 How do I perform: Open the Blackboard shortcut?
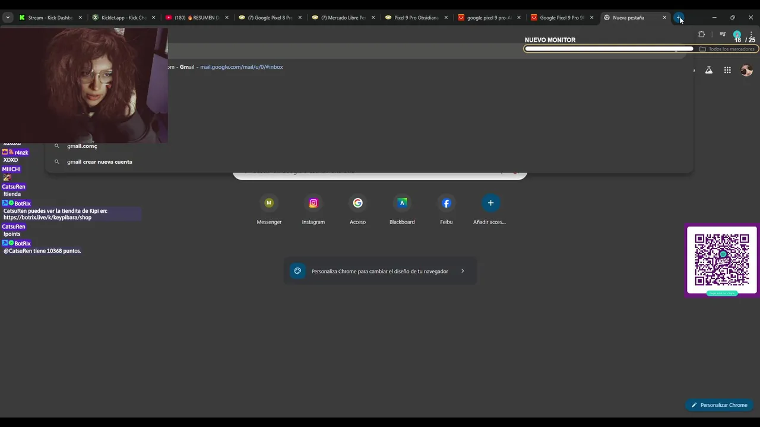click(402, 209)
